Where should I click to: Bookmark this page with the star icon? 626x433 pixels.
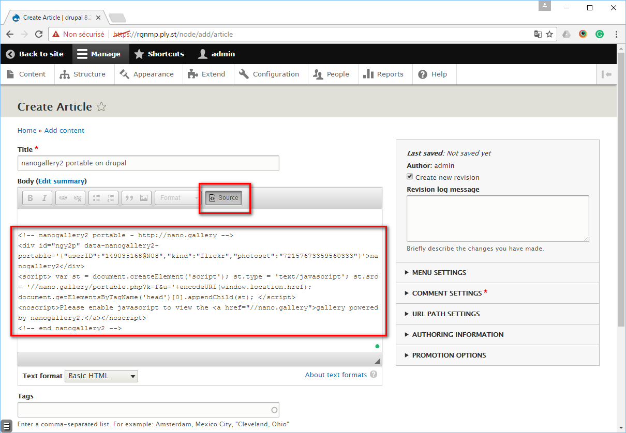549,35
